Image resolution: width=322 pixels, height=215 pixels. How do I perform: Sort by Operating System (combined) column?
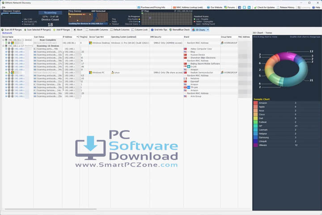[130, 37]
